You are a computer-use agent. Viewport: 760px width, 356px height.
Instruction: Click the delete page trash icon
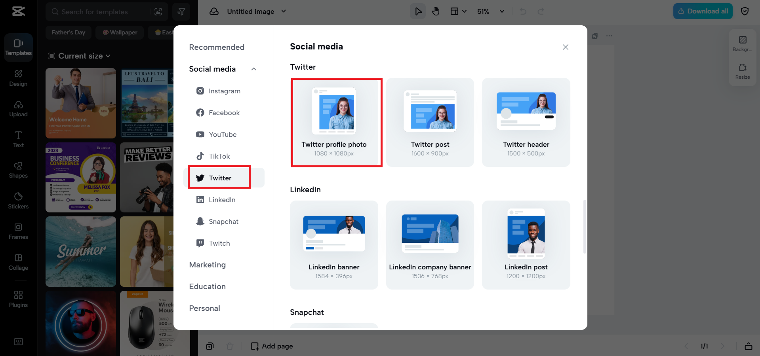pyautogui.click(x=230, y=346)
